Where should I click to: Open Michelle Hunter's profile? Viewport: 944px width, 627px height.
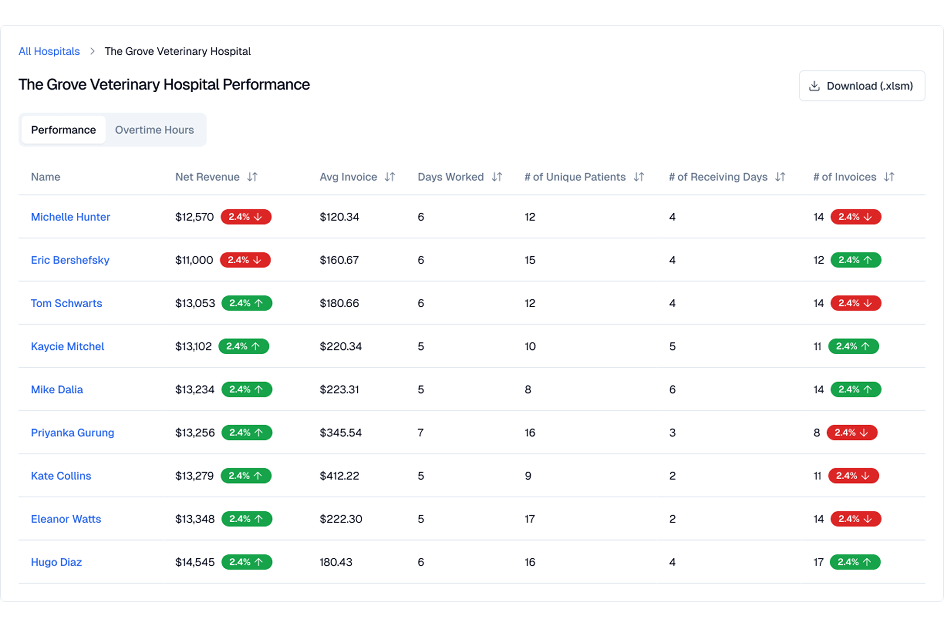[70, 217]
